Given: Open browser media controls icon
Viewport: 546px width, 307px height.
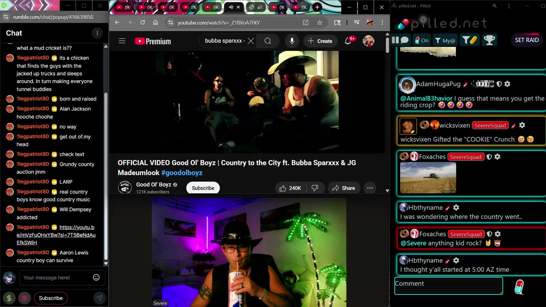Looking at the screenshot, I should click(x=357, y=23).
